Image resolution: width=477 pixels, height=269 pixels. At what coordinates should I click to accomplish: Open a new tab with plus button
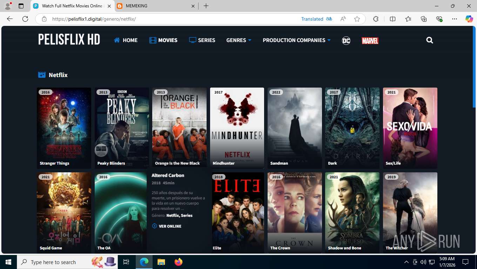pyautogui.click(x=206, y=6)
